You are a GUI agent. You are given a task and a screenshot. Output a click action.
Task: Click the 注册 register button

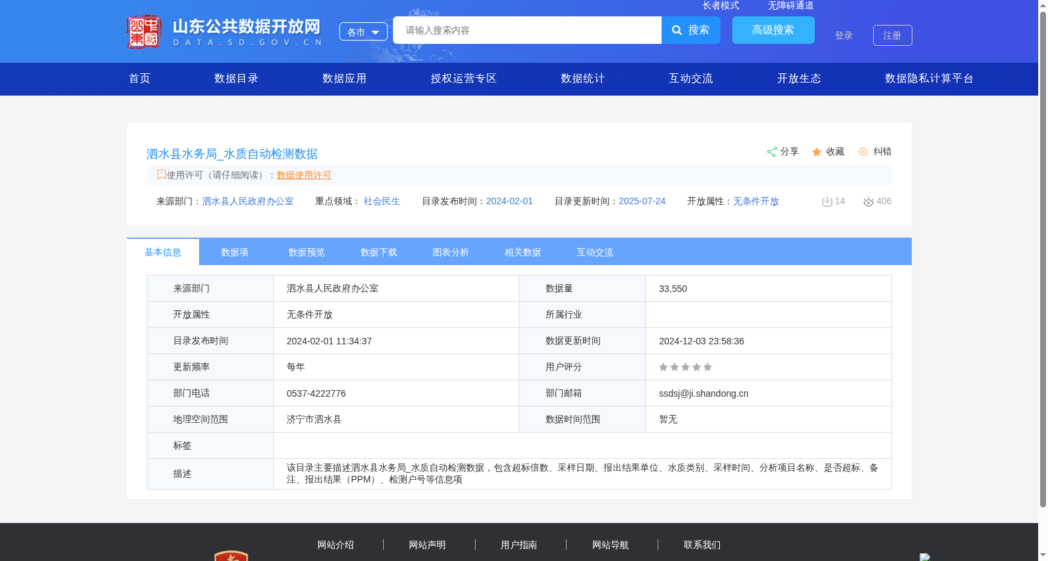pyautogui.click(x=892, y=35)
